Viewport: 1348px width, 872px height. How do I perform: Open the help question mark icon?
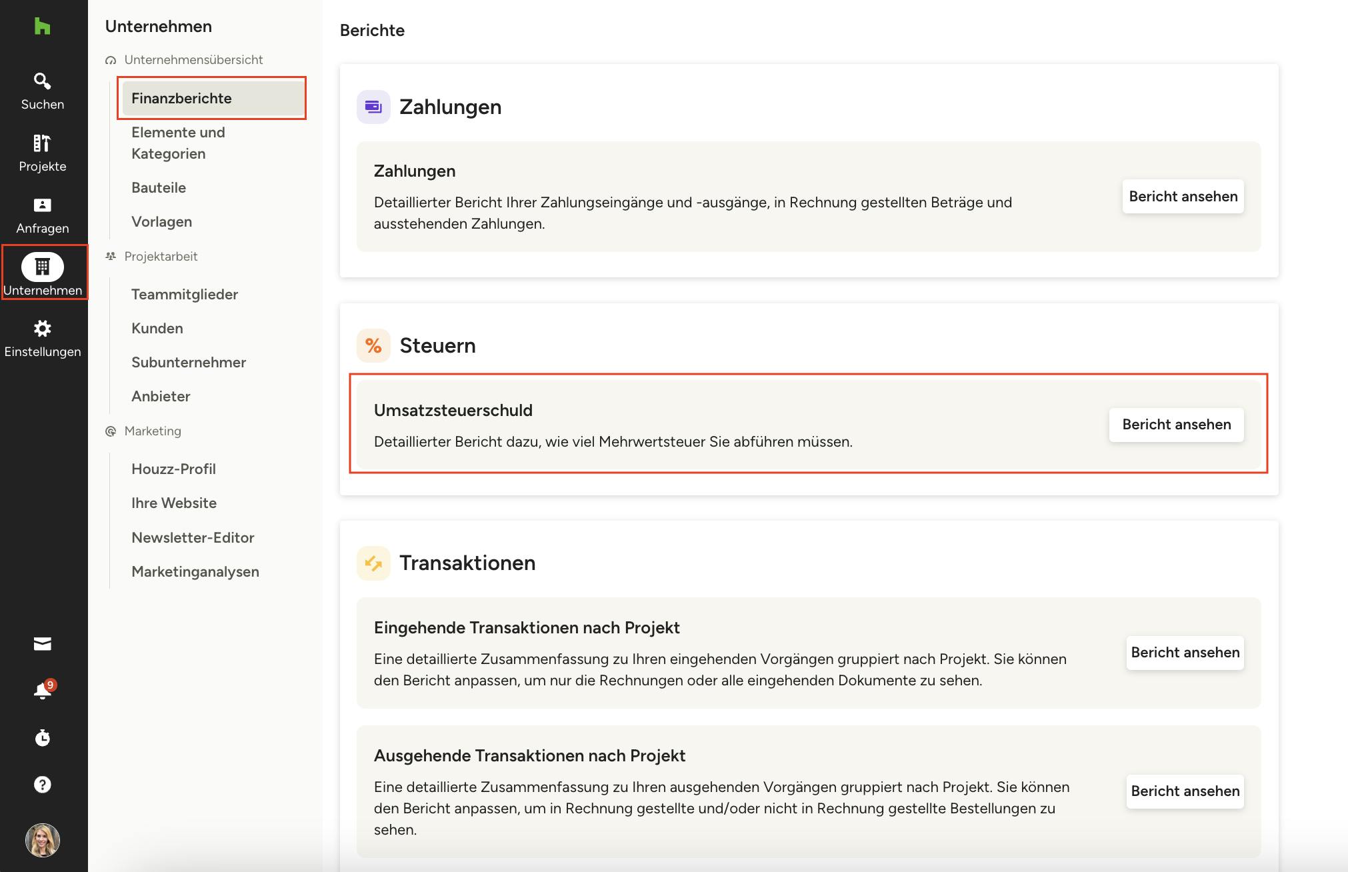pos(42,785)
